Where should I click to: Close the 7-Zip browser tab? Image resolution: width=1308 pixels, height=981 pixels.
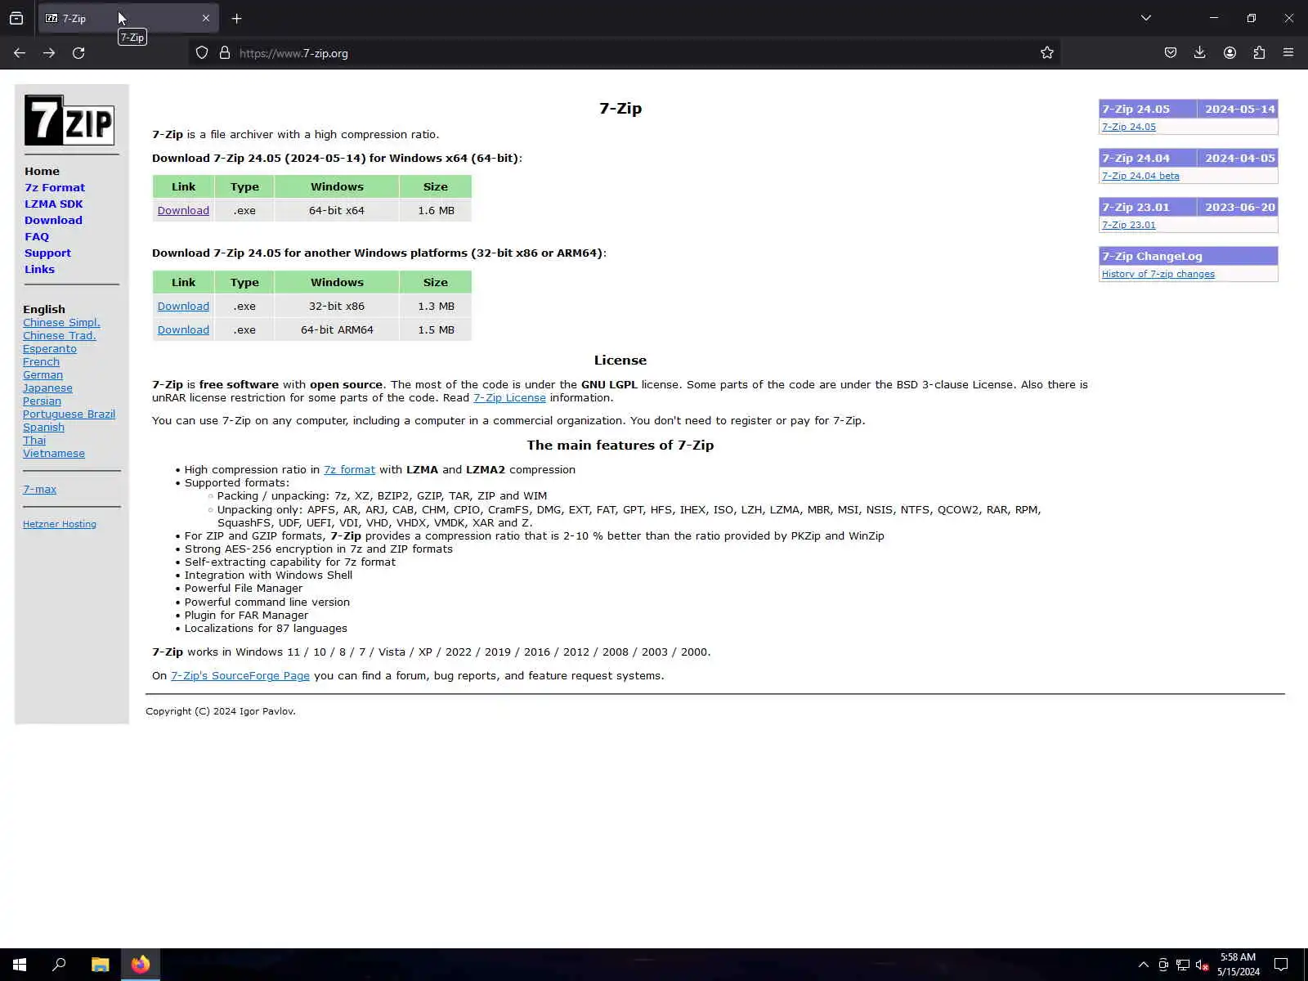pyautogui.click(x=206, y=18)
